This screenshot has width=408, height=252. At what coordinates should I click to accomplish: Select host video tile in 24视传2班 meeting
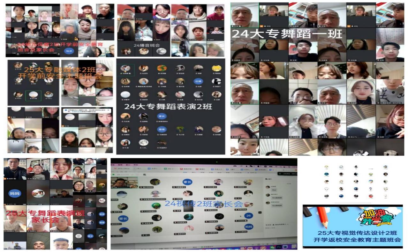coord(124,183)
